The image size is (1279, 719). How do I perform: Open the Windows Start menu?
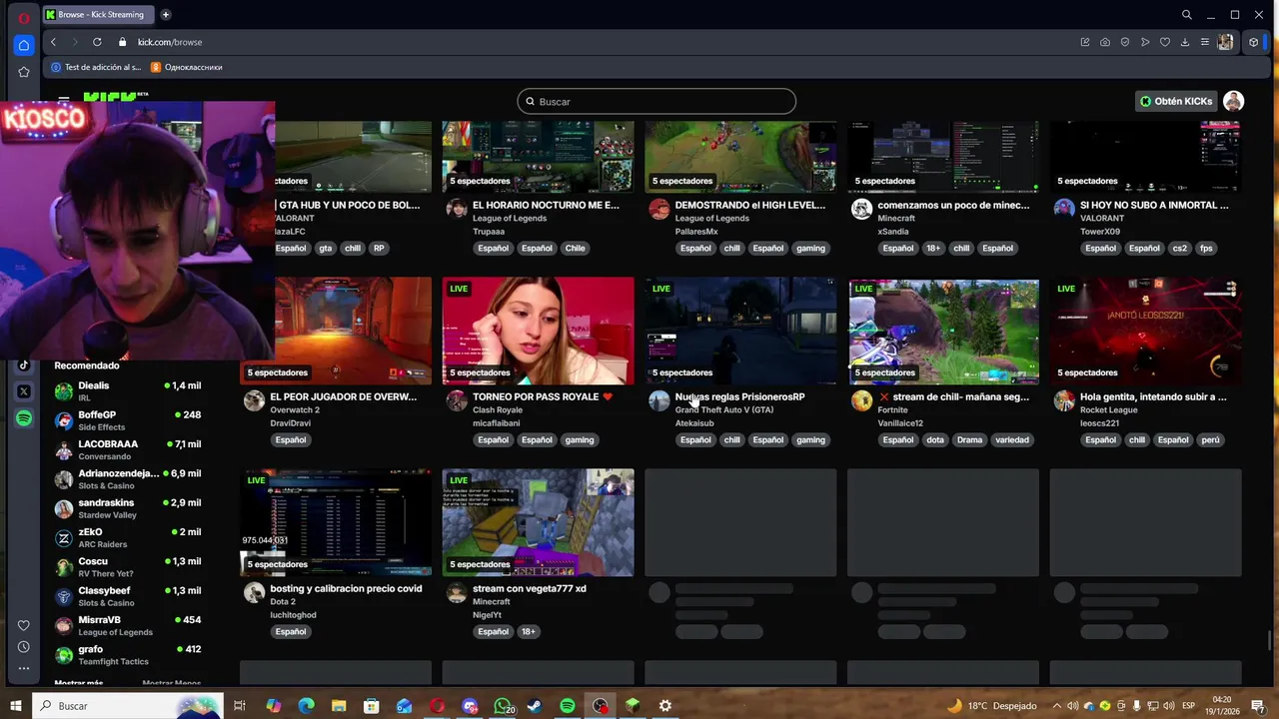(x=16, y=706)
